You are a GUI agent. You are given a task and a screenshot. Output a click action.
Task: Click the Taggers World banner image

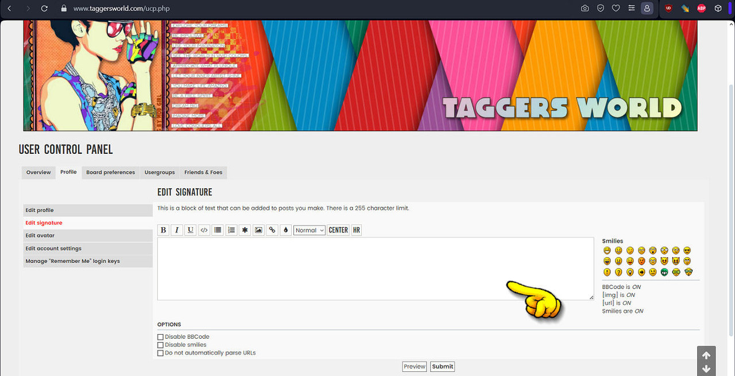(360, 76)
